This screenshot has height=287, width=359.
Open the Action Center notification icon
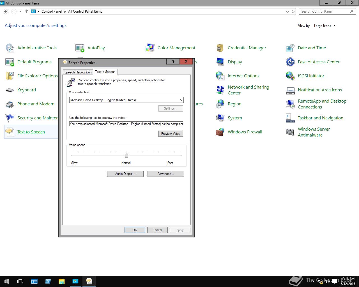[x=335, y=281]
